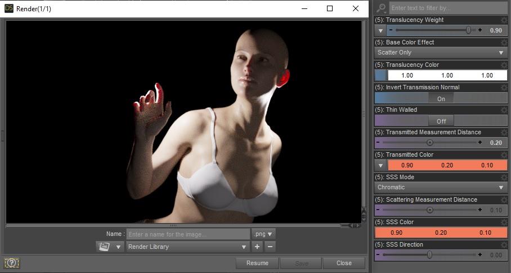
Task: Open Invert Transmission Normal settings gear
Action: 504,87
